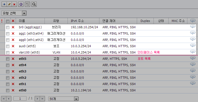Screen dimensions: 198x102
Task: Toggle the select-all checkbox in header
Action: [x=8, y=21]
